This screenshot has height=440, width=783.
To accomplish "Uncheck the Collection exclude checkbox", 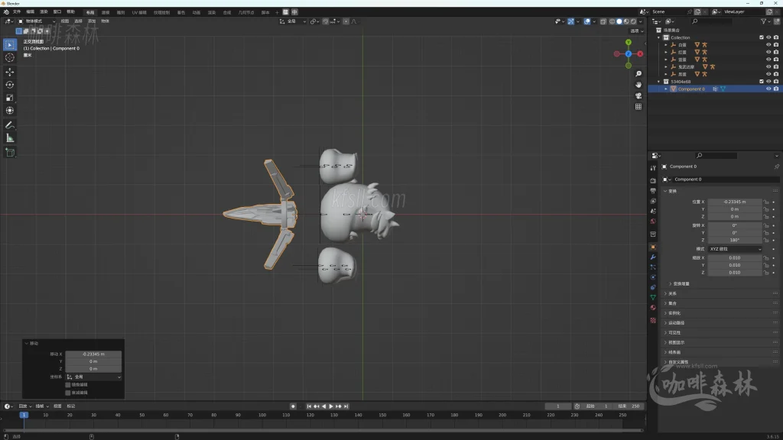I will (x=761, y=37).
